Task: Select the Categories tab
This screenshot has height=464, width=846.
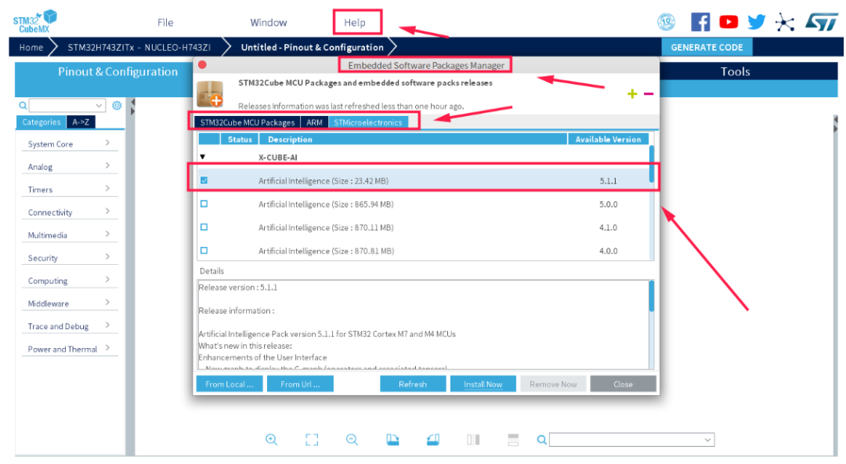Action: (41, 122)
